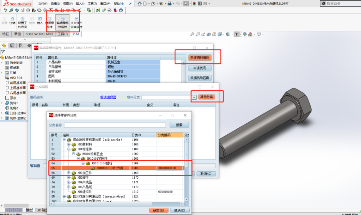Click the 模型 tab at bottom
Screen dimensions: 361x215
coord(29,210)
